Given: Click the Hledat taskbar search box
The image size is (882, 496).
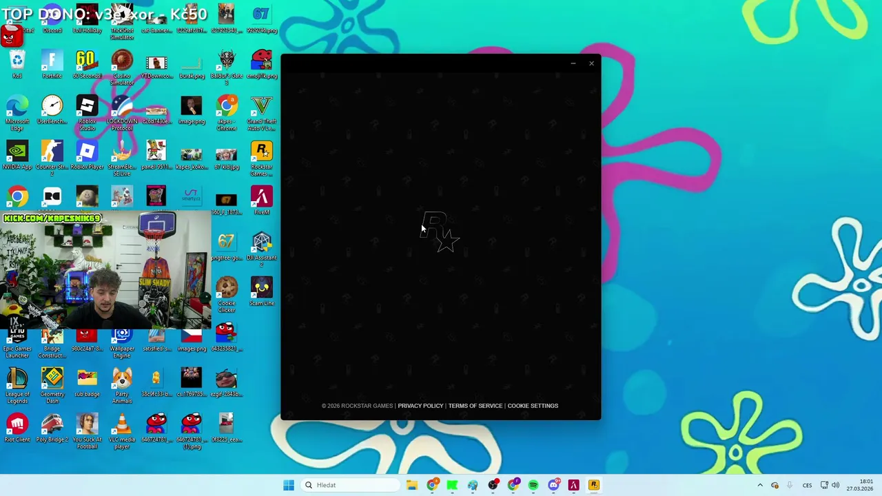Looking at the screenshot, I should click(349, 485).
